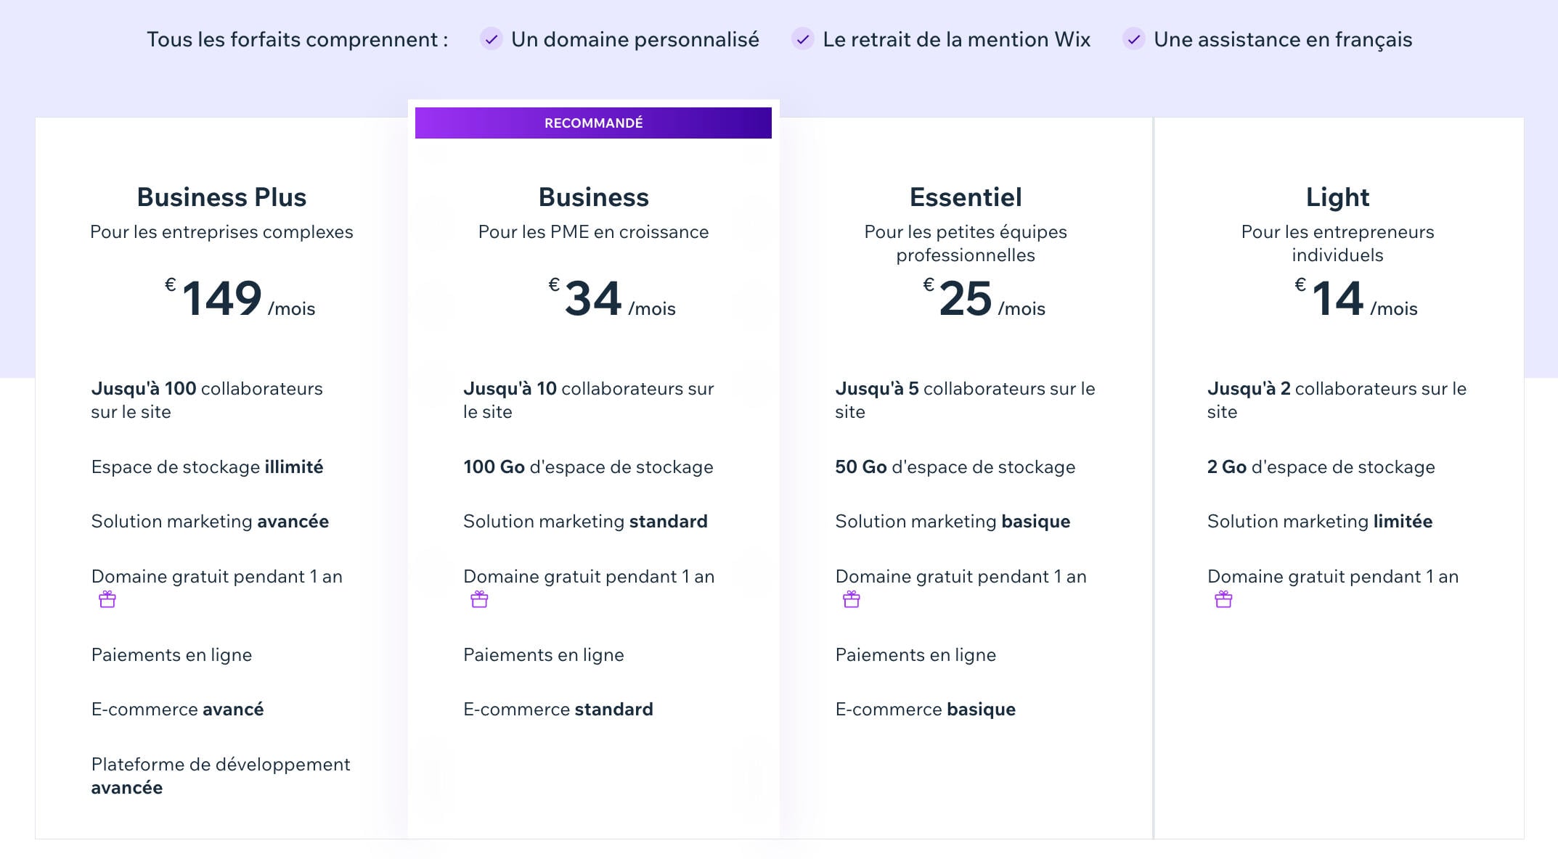Click the €149 price of Business Plus
This screenshot has width=1558, height=859.
pyautogui.click(x=221, y=296)
